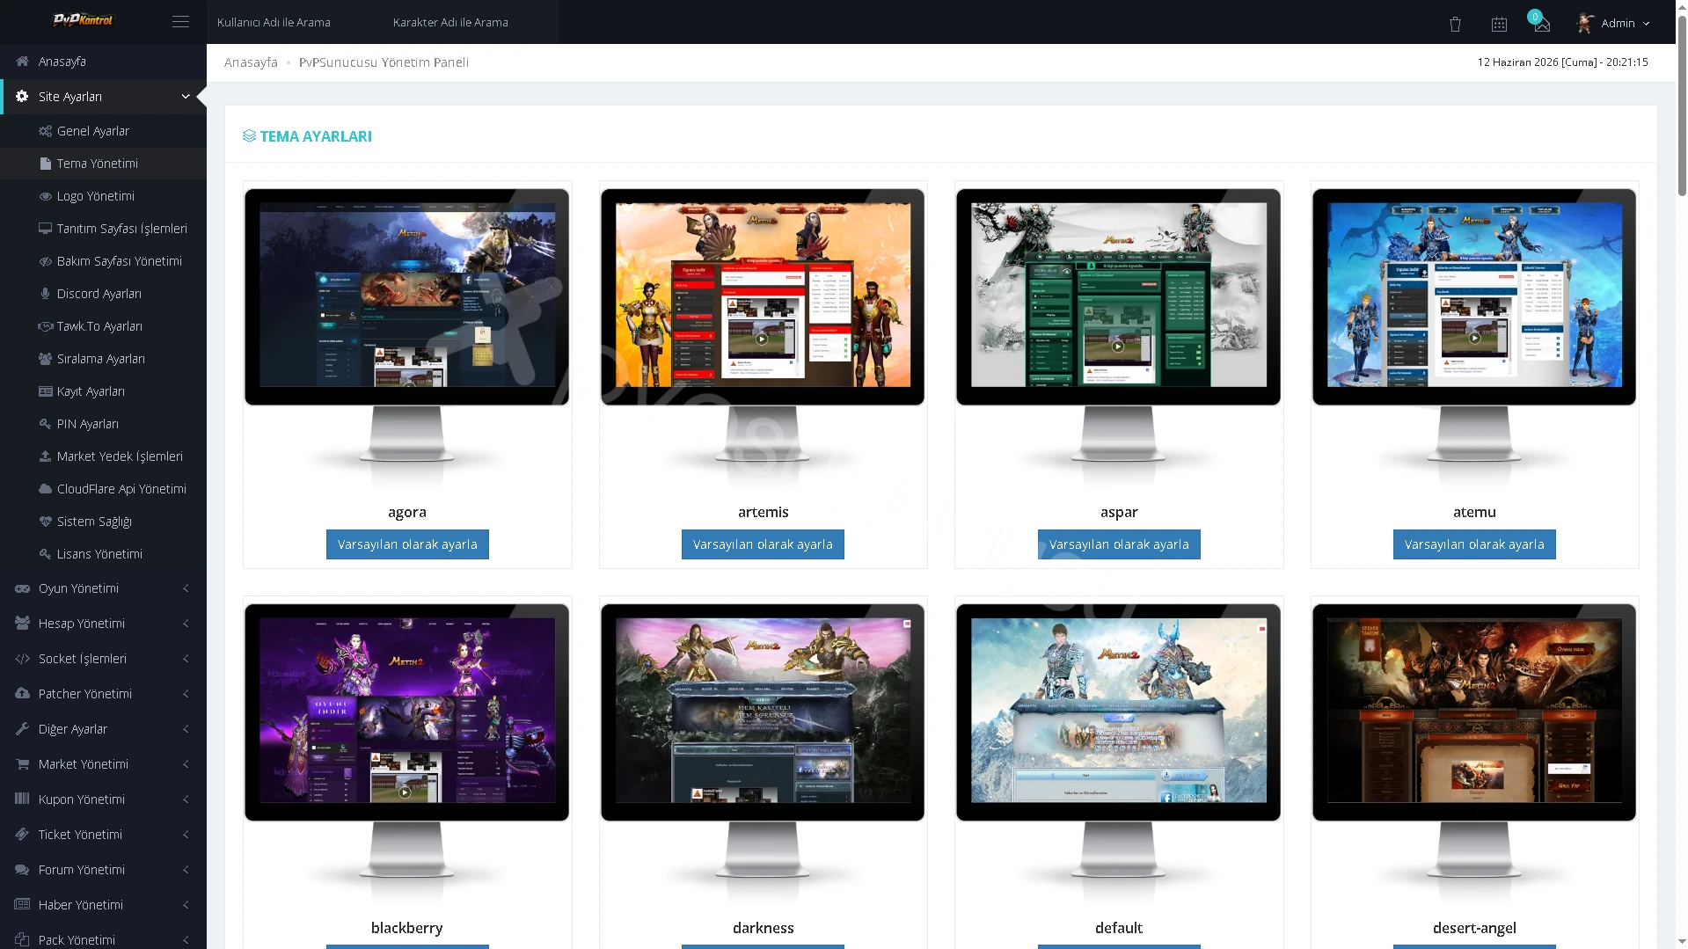1688x949 pixels.
Task: Open the calendar icon in top bar
Action: coord(1499,24)
